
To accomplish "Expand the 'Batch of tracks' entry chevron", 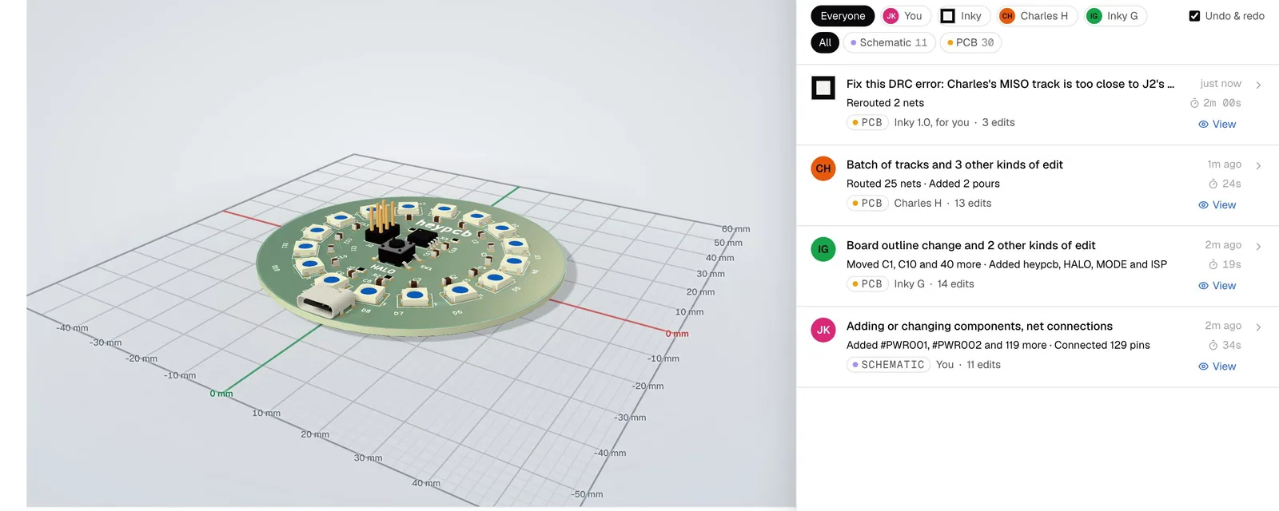I will pyautogui.click(x=1258, y=165).
